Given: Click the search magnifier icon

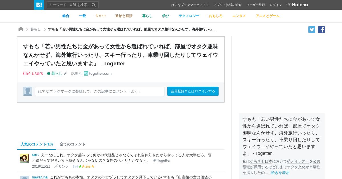Looking at the screenshot, I should pos(93,5).
